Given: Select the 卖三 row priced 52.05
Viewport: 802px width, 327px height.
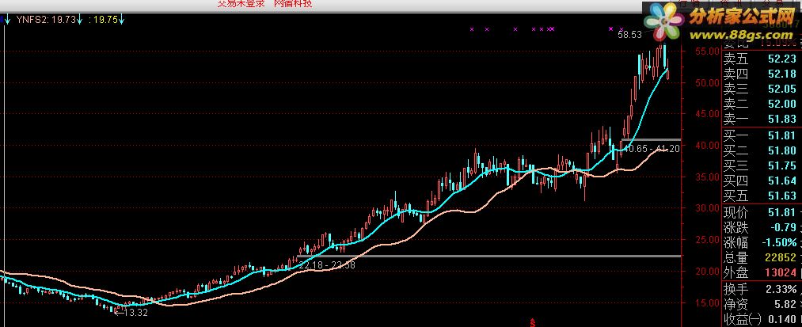Looking at the screenshot, I should (x=761, y=89).
